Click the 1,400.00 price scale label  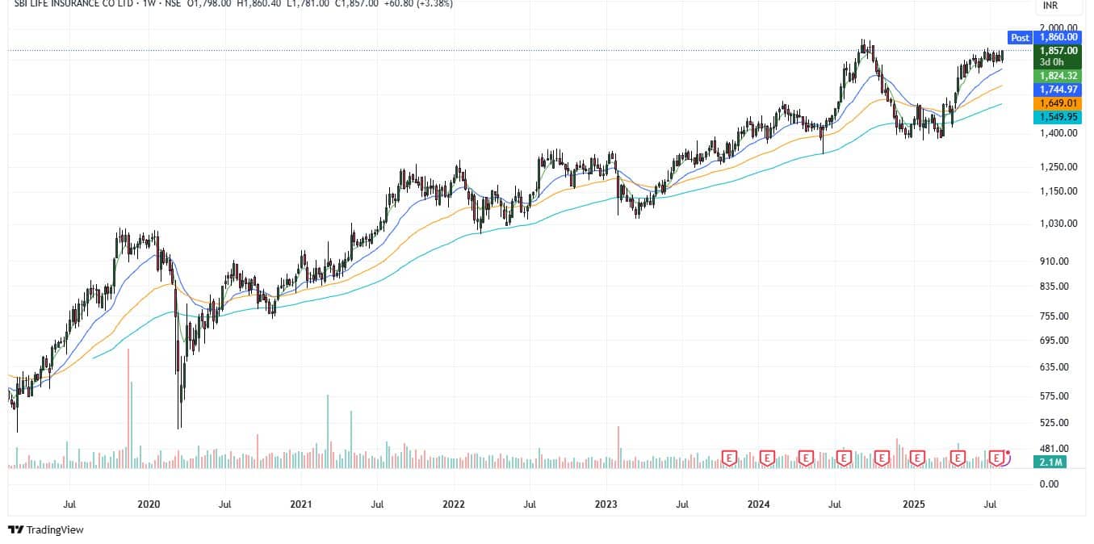pos(1058,132)
